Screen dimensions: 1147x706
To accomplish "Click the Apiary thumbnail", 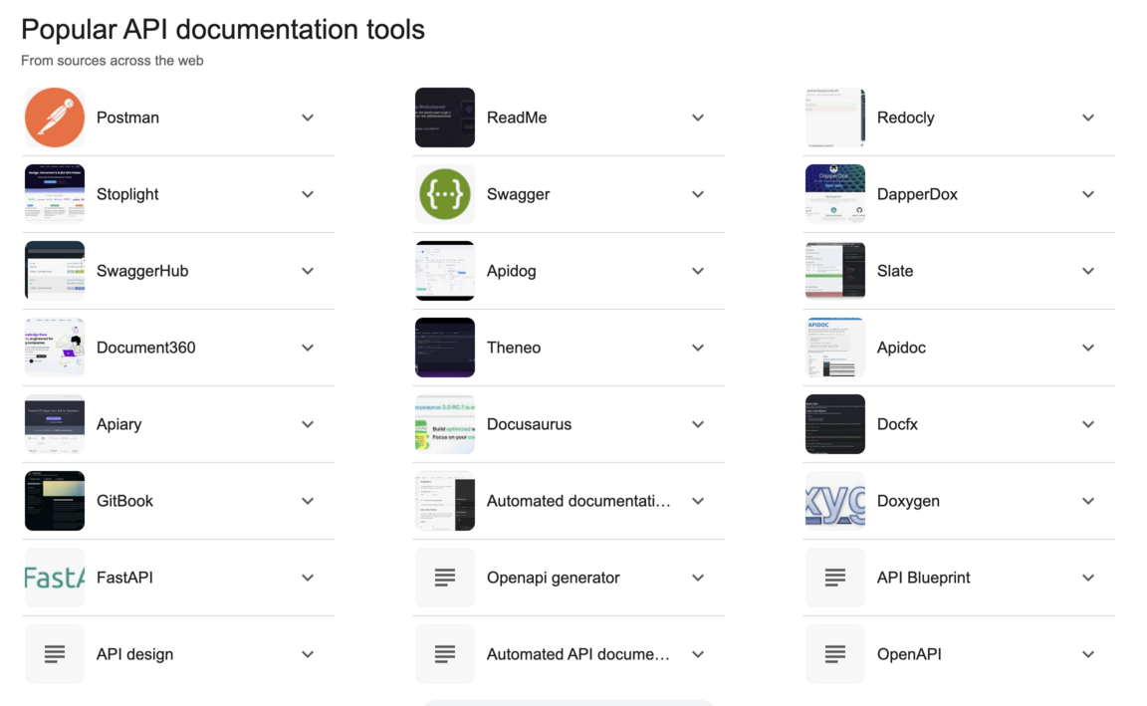I will (55, 424).
